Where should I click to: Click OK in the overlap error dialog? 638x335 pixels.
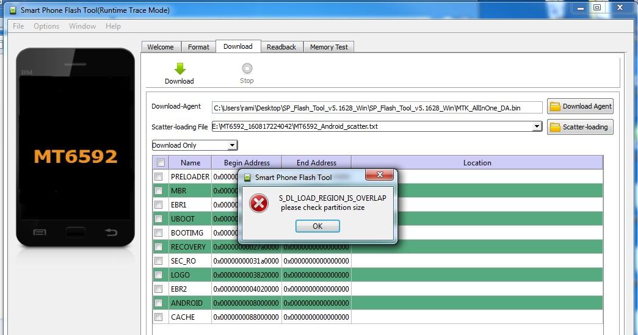[x=317, y=226]
